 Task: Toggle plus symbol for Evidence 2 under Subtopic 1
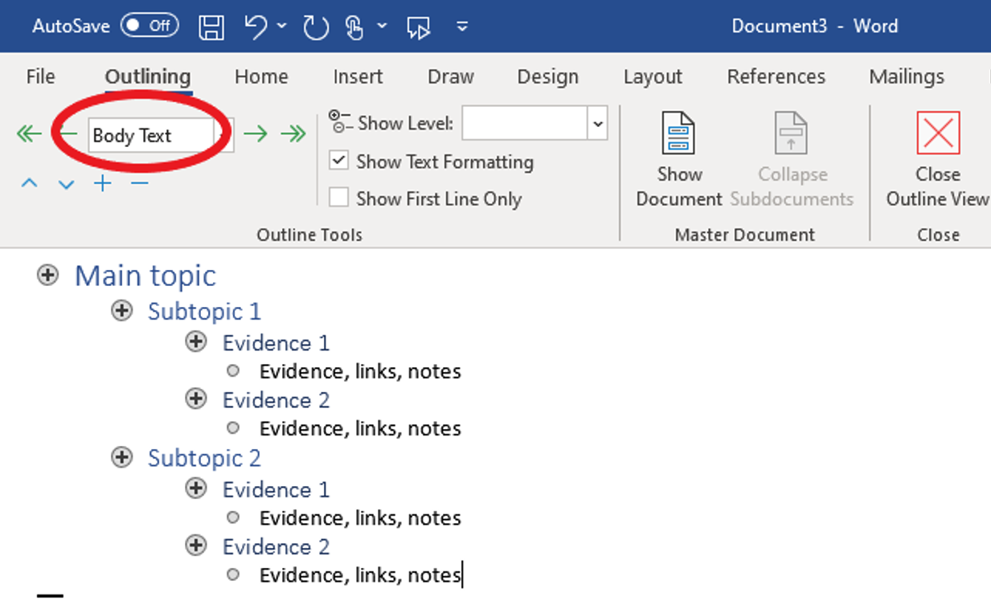point(196,398)
